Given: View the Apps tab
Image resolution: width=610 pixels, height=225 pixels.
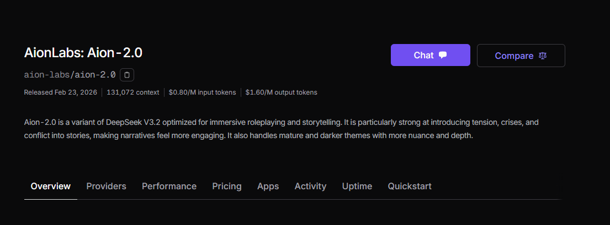Looking at the screenshot, I should point(268,186).
